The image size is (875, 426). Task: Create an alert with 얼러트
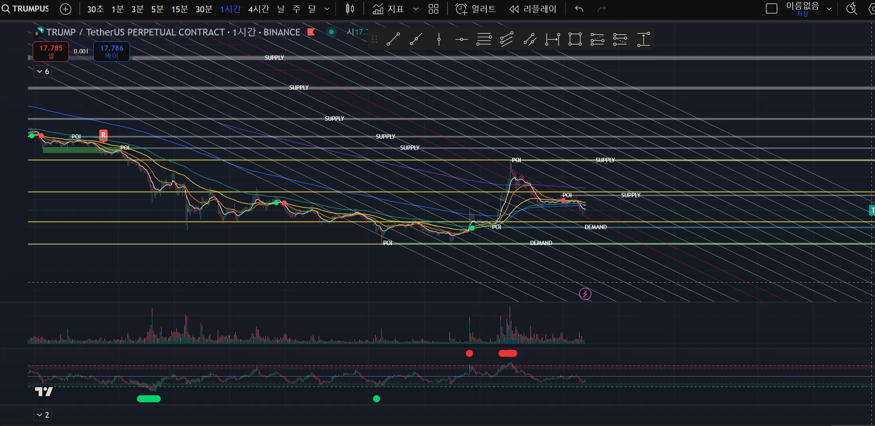[476, 9]
